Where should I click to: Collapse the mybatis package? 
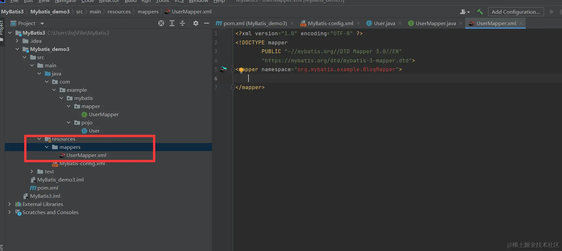click(x=61, y=98)
